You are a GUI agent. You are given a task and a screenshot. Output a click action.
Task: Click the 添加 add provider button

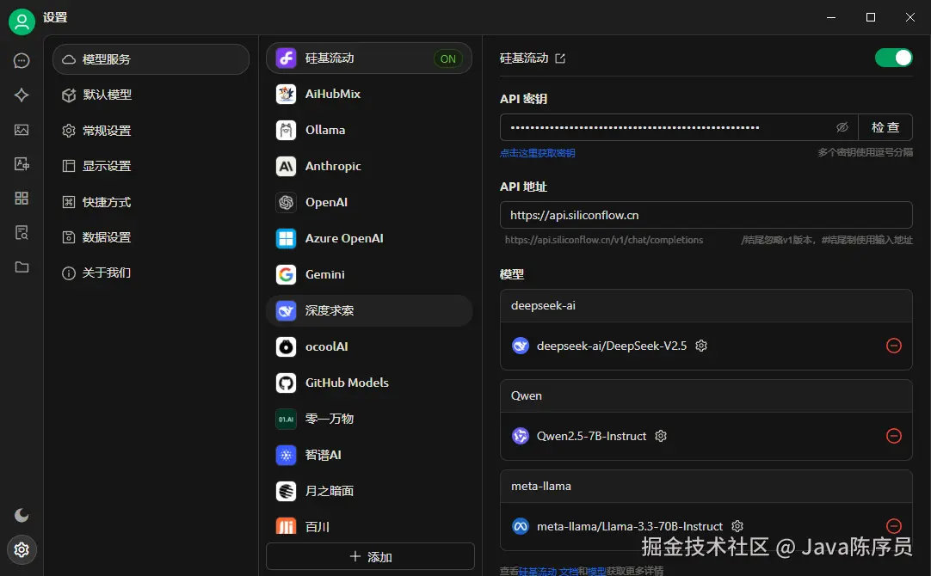tap(371, 556)
